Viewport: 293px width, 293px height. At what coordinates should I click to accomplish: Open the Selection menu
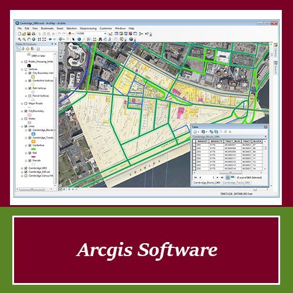71,28
